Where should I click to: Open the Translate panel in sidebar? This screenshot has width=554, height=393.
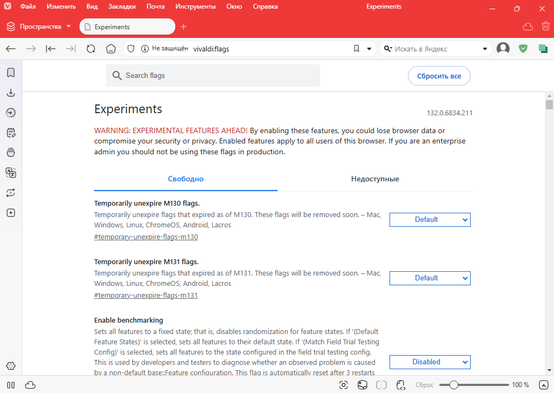[x=10, y=173]
